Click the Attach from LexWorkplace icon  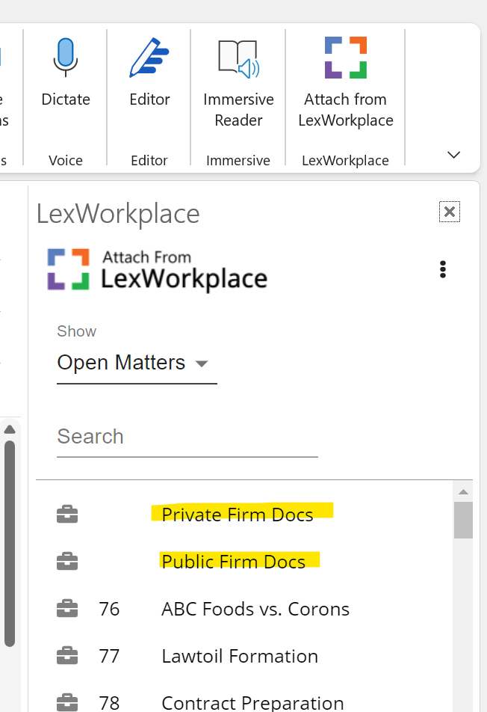(345, 57)
